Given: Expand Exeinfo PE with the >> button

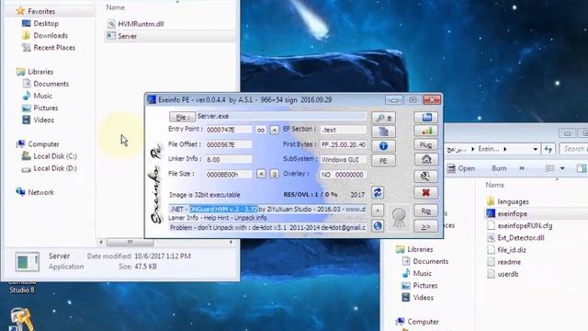Looking at the screenshot, I should 426,226.
